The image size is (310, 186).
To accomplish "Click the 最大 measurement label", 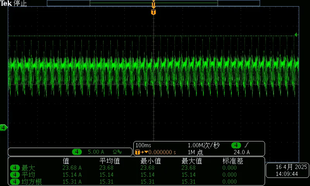I will point(28,168).
